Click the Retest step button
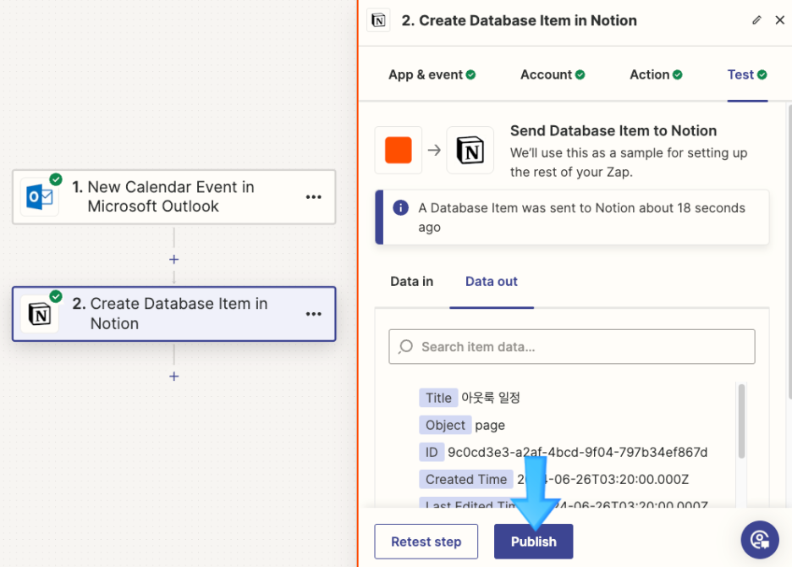Screen dimensions: 792x567 [x=426, y=542]
